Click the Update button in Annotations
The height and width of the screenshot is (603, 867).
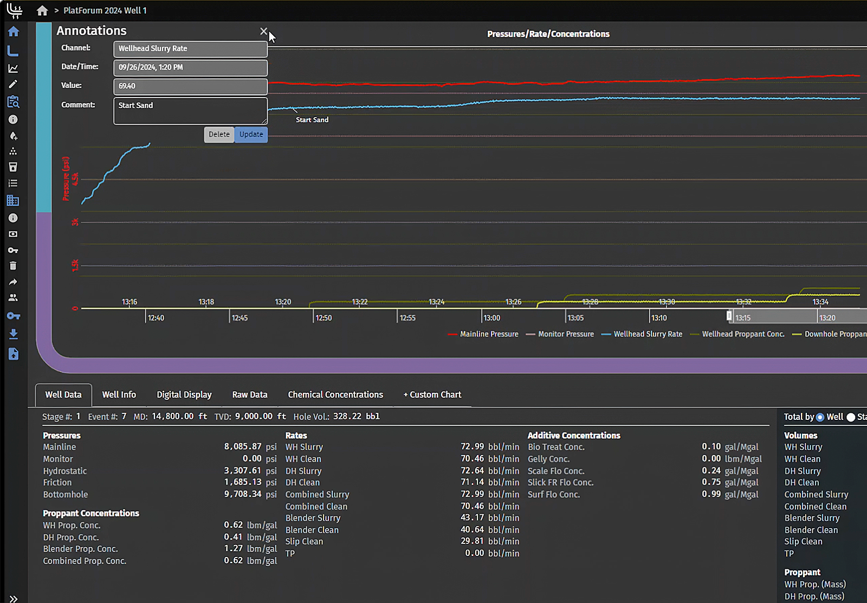(251, 134)
